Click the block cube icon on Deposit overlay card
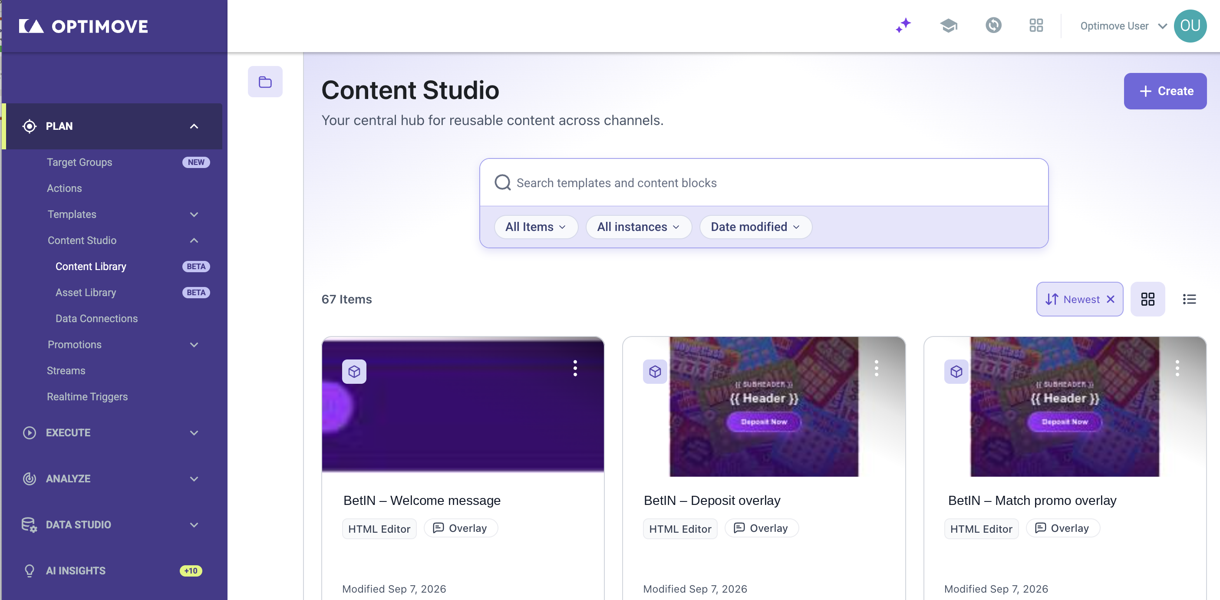1220x600 pixels. coord(655,372)
